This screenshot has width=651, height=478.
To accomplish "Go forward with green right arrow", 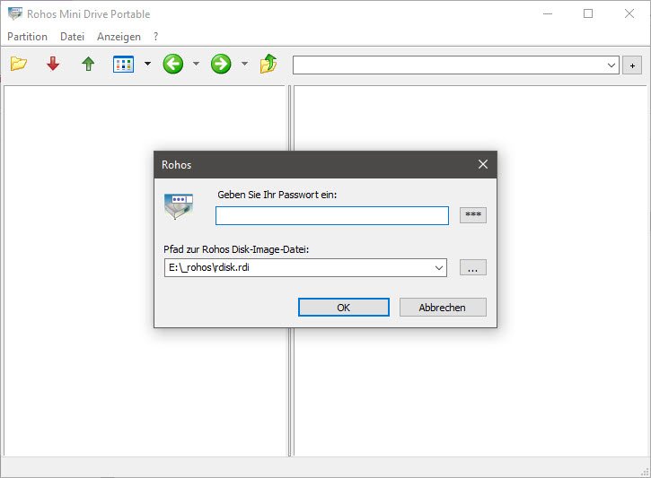I will pyautogui.click(x=221, y=64).
